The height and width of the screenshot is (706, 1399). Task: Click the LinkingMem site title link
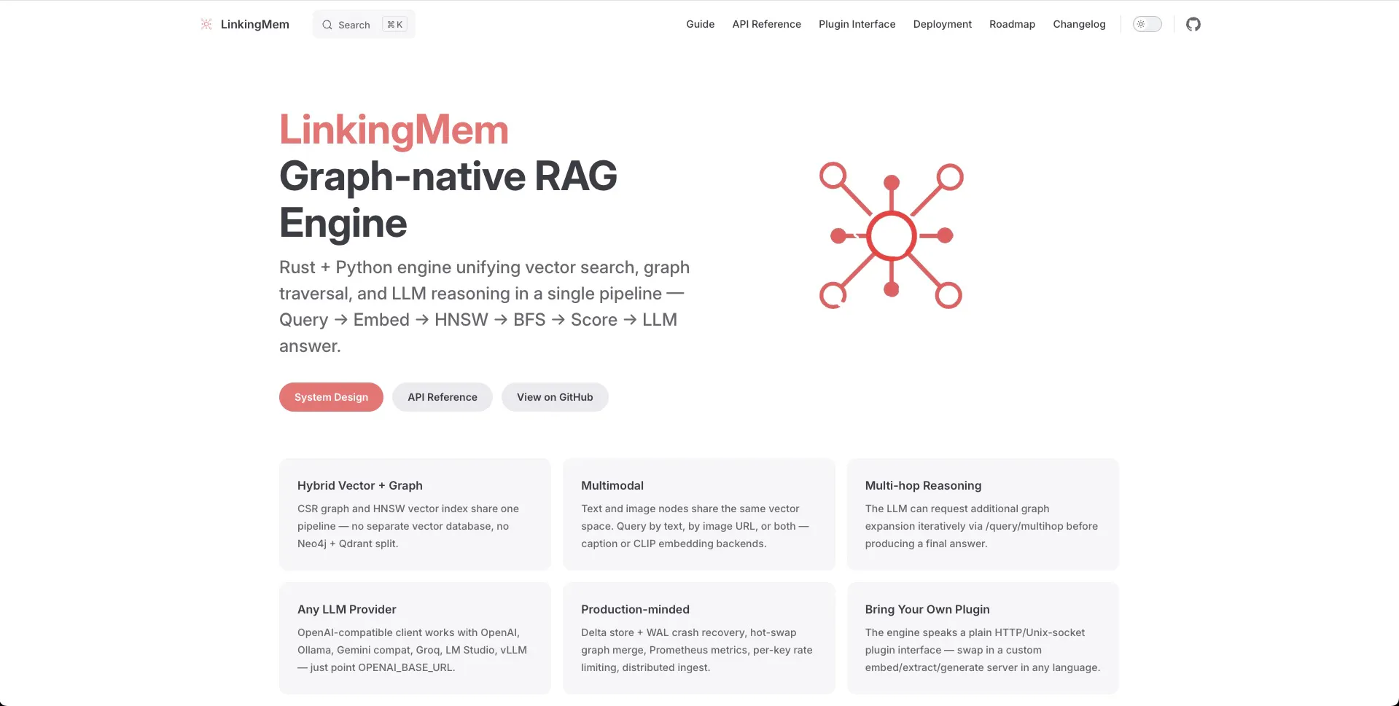click(x=255, y=24)
